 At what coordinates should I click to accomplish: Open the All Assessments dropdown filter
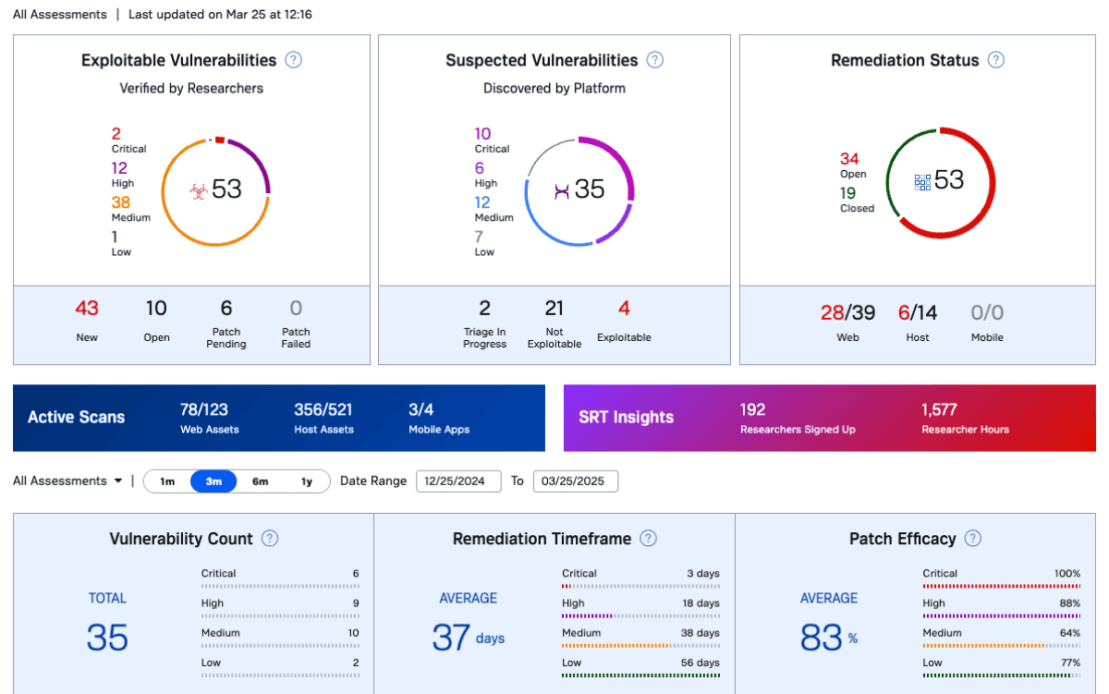[67, 481]
